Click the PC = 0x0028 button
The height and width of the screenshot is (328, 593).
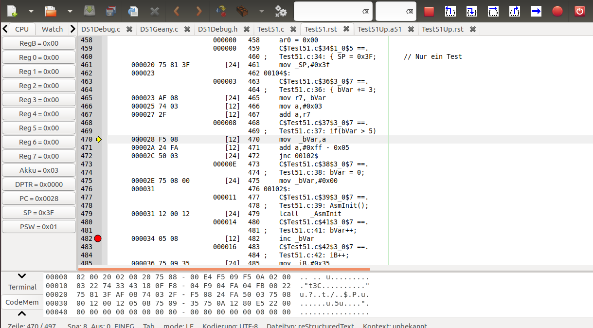coord(39,199)
